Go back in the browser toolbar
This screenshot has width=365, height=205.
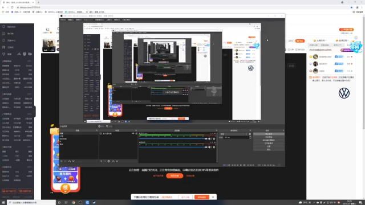point(3,7)
